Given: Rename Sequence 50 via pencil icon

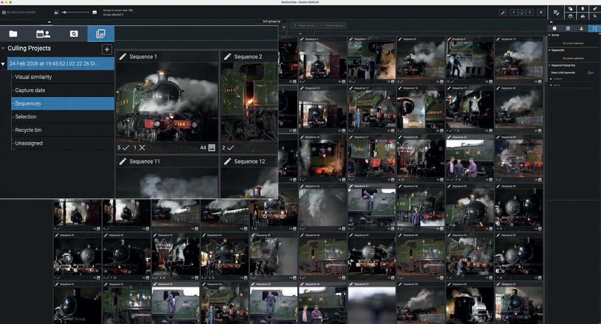Looking at the screenshot, I should pyautogui.click(x=498, y=235).
